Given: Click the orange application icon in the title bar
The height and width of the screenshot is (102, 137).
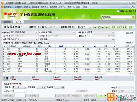Looking at the screenshot, I should [x=2, y=3].
